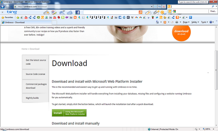Click the Read Mail icon
218x131 pixels.
[x=172, y=22]
